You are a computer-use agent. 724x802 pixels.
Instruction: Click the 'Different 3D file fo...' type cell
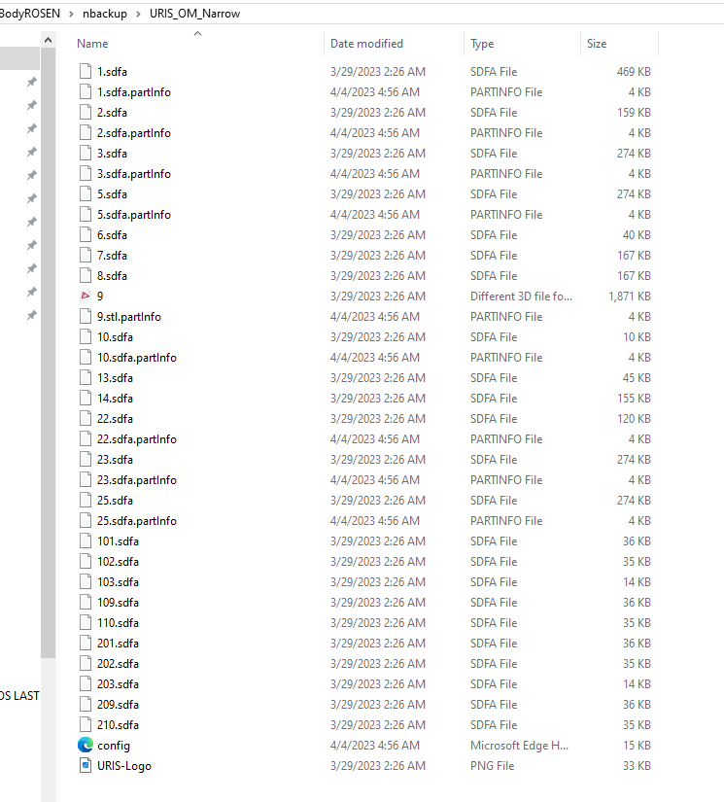[521, 296]
